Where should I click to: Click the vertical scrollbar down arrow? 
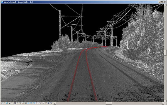[165, 101]
